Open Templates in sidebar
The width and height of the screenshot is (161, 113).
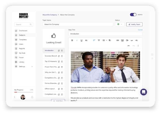23,40
